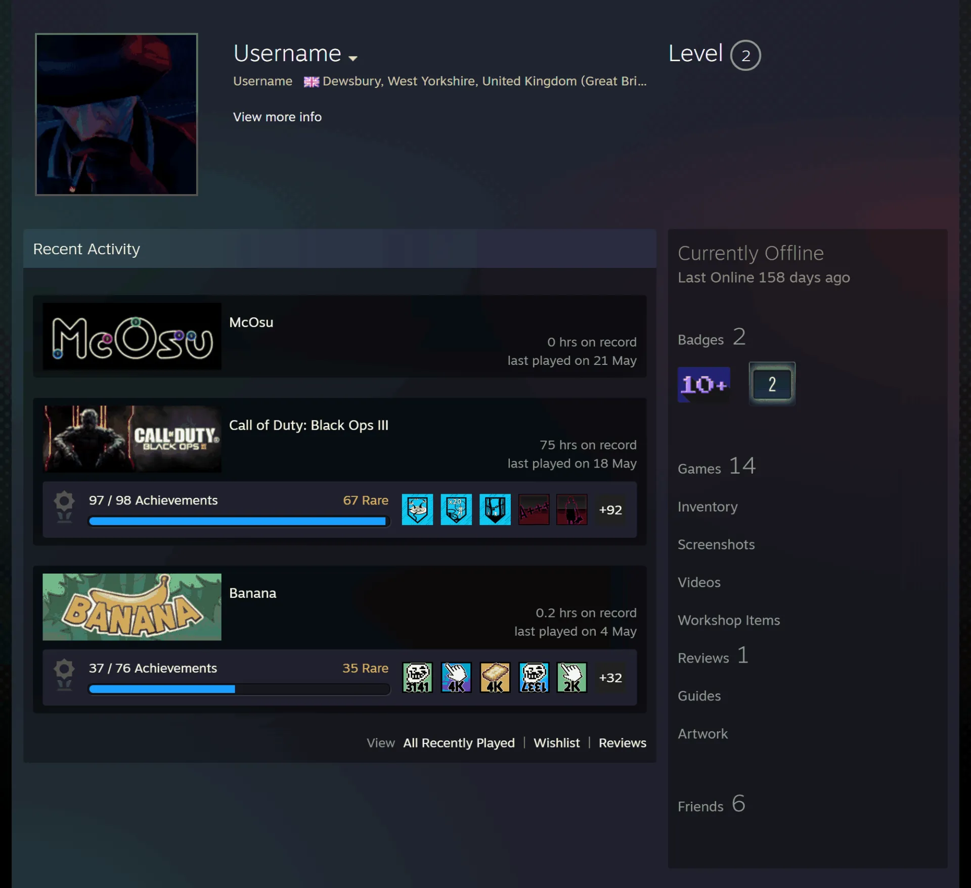The height and width of the screenshot is (888, 971).
Task: Click the badge showing number 2
Action: point(772,384)
